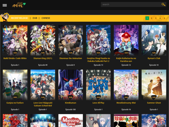Click Genjitsu Shugi Yuusha no Oukoku title

coord(98,60)
